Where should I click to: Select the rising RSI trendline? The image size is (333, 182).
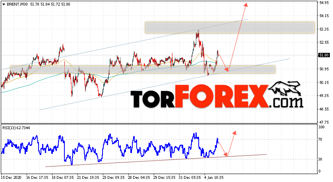pyautogui.click(x=156, y=161)
